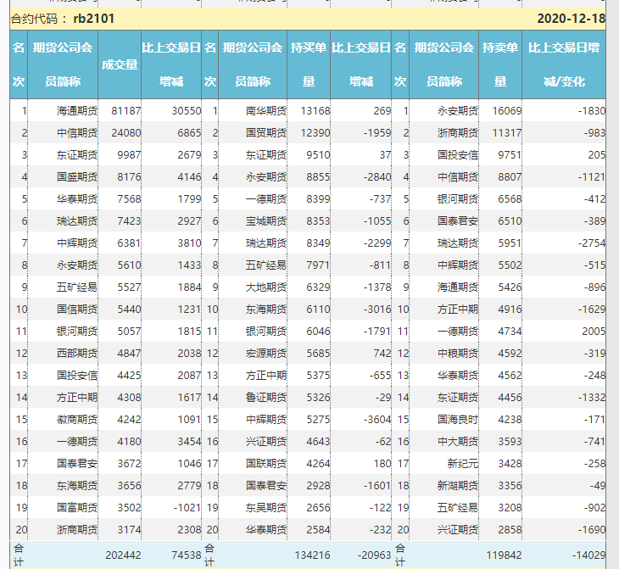
Task: Click long position value 5326
Action: pos(318,398)
